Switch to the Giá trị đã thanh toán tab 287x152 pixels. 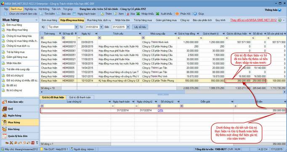tap(80, 98)
